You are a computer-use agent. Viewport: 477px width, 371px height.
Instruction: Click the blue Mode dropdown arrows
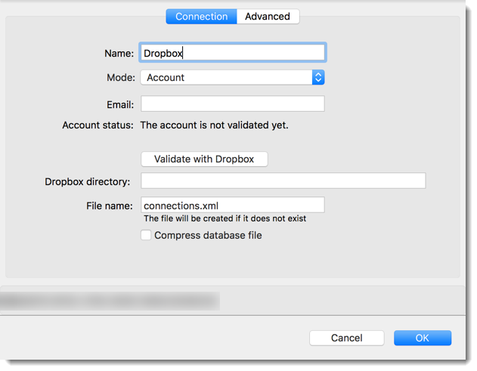click(318, 78)
